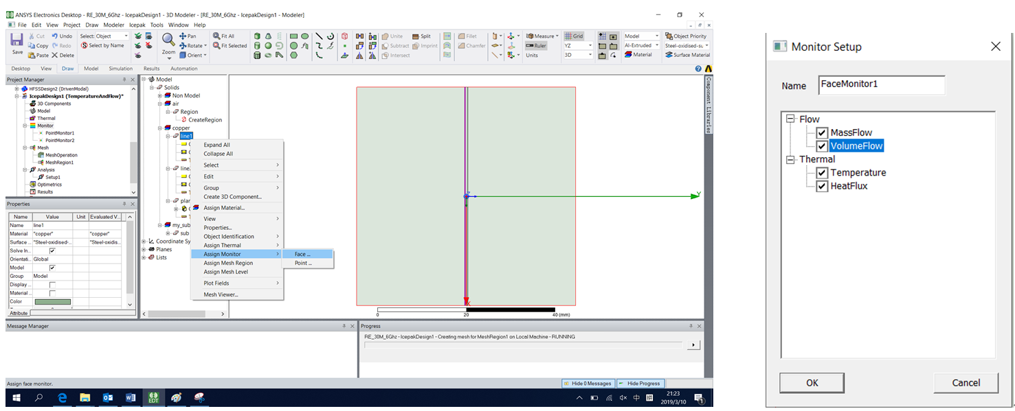Click the Hide Progress button
1015x411 pixels.
click(640, 384)
